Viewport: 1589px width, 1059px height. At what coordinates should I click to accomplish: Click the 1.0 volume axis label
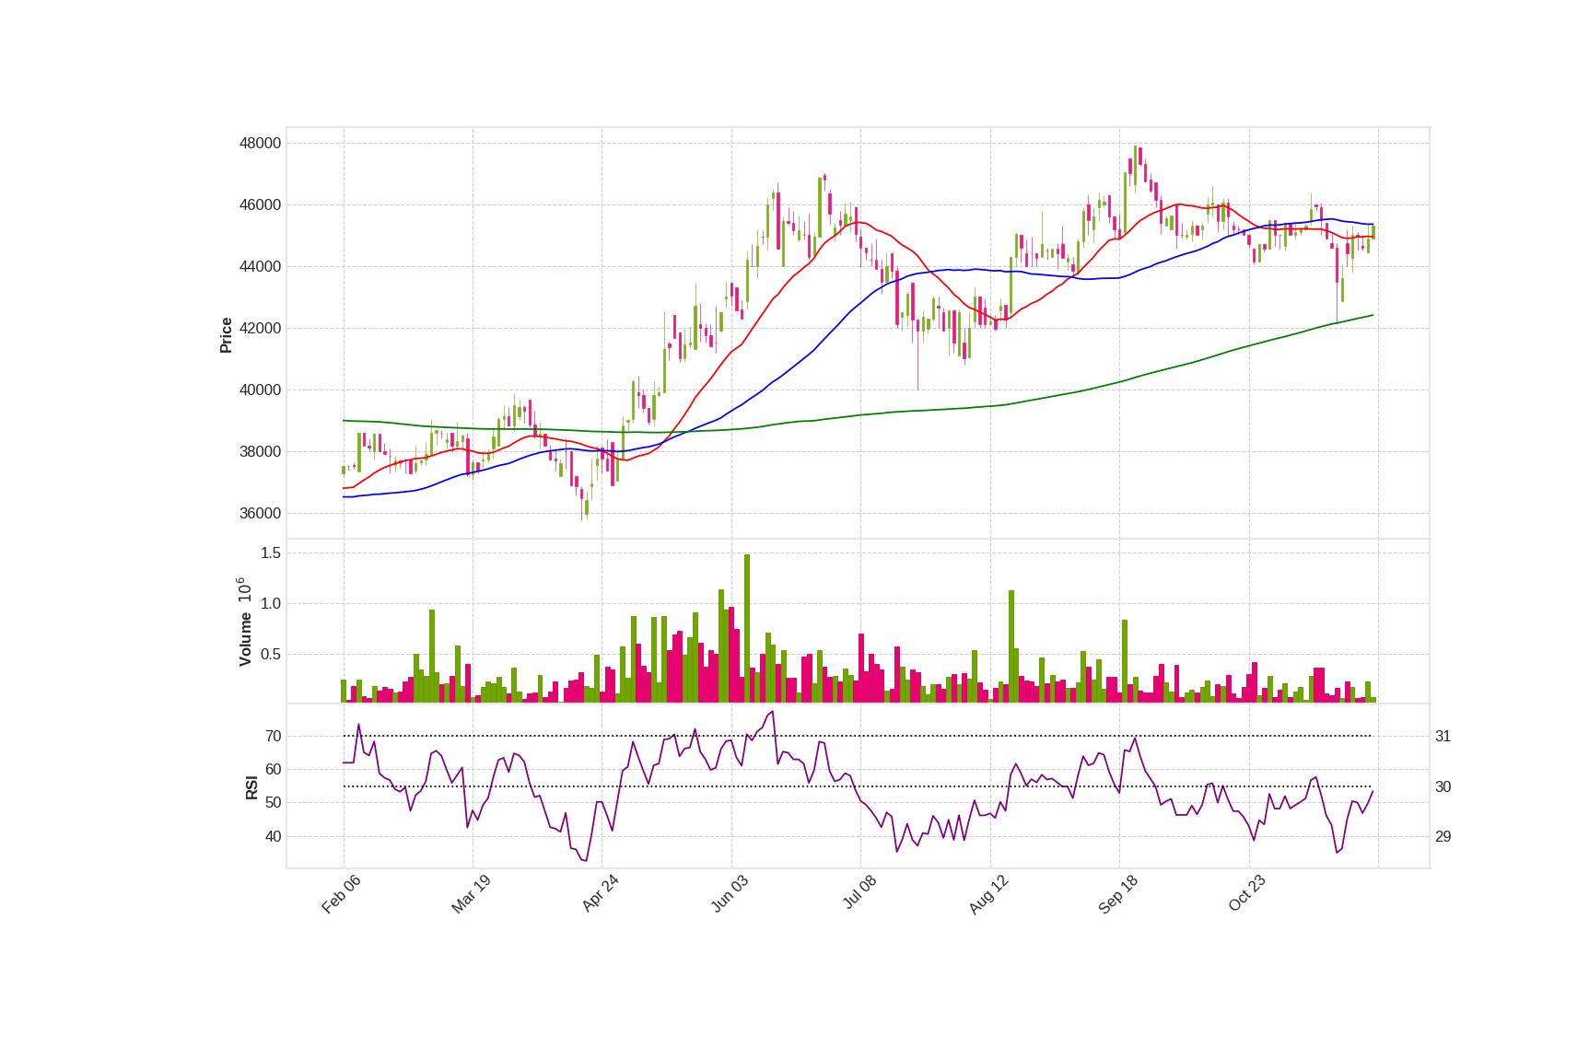271,603
